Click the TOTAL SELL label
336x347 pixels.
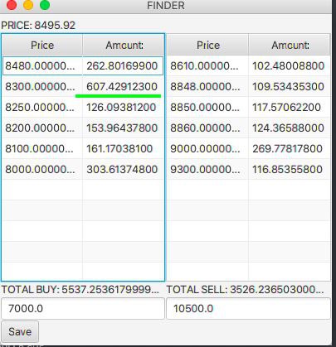[245, 289]
